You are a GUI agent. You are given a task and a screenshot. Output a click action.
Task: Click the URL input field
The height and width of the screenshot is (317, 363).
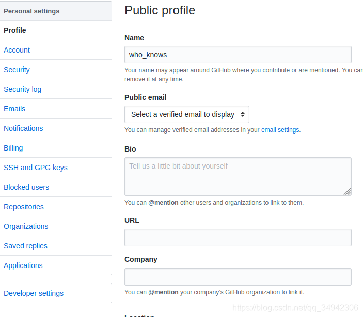238,238
